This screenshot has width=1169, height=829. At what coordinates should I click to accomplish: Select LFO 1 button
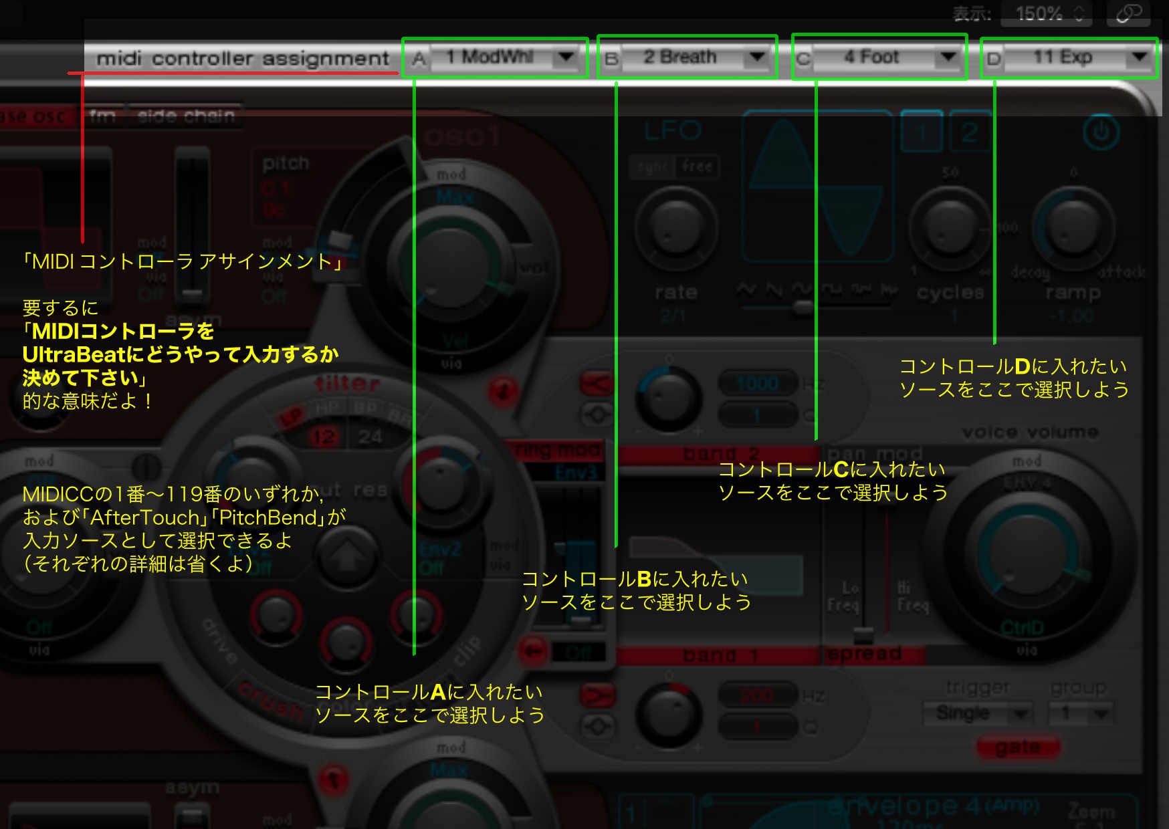coord(922,132)
